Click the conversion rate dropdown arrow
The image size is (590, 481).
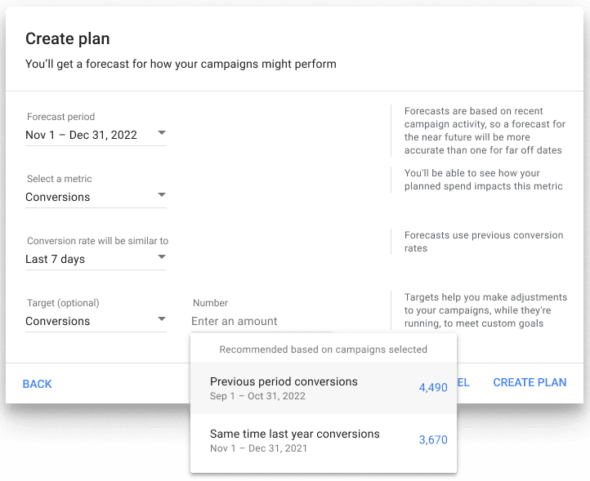coord(162,257)
